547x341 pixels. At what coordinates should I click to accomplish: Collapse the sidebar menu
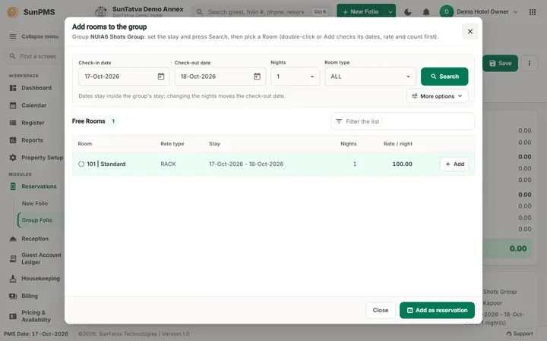coord(33,36)
